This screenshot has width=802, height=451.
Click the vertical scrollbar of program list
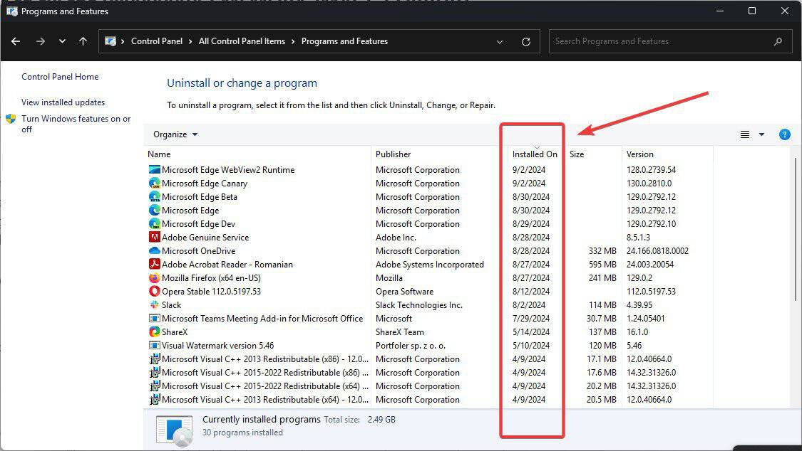click(x=796, y=230)
